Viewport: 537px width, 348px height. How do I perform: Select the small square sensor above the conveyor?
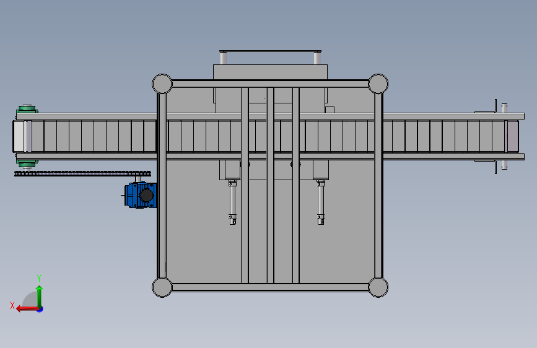[330, 110]
